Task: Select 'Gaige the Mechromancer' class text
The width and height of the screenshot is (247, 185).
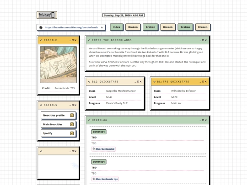Action: coord(121,91)
